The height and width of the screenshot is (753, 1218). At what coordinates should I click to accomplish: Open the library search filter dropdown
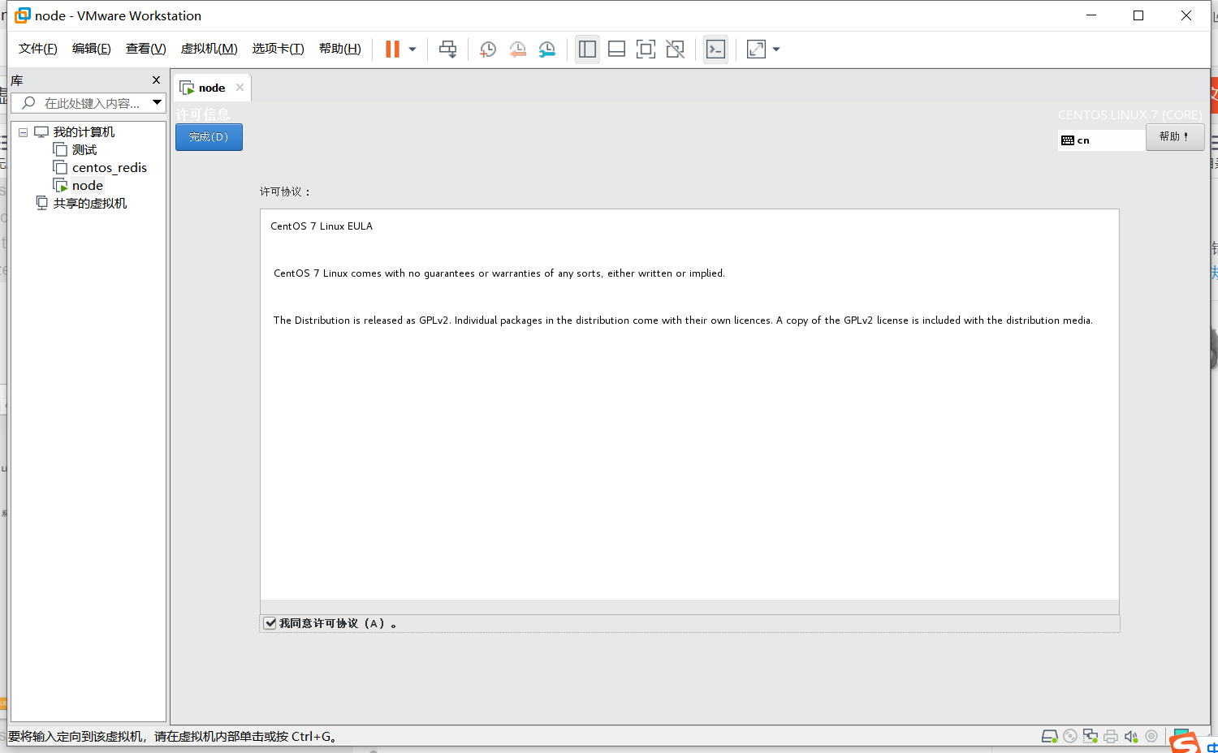point(157,103)
